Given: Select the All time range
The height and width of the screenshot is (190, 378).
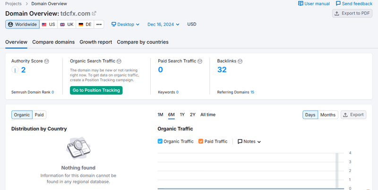Looking at the screenshot, I should (208, 114).
